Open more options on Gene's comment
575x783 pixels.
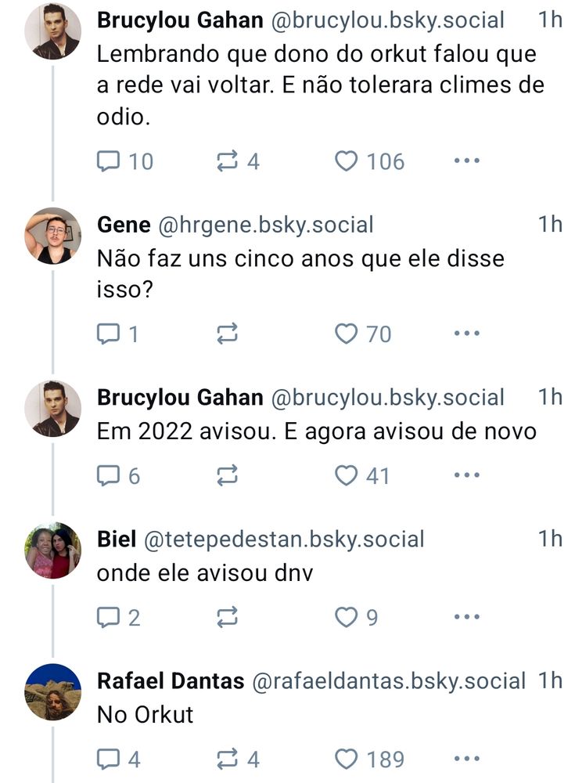point(466,334)
